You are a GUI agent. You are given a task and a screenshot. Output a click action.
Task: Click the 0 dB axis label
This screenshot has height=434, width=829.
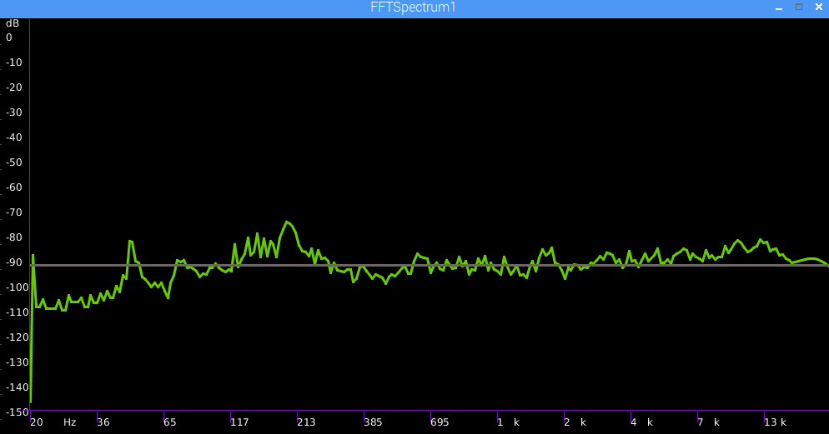9,37
